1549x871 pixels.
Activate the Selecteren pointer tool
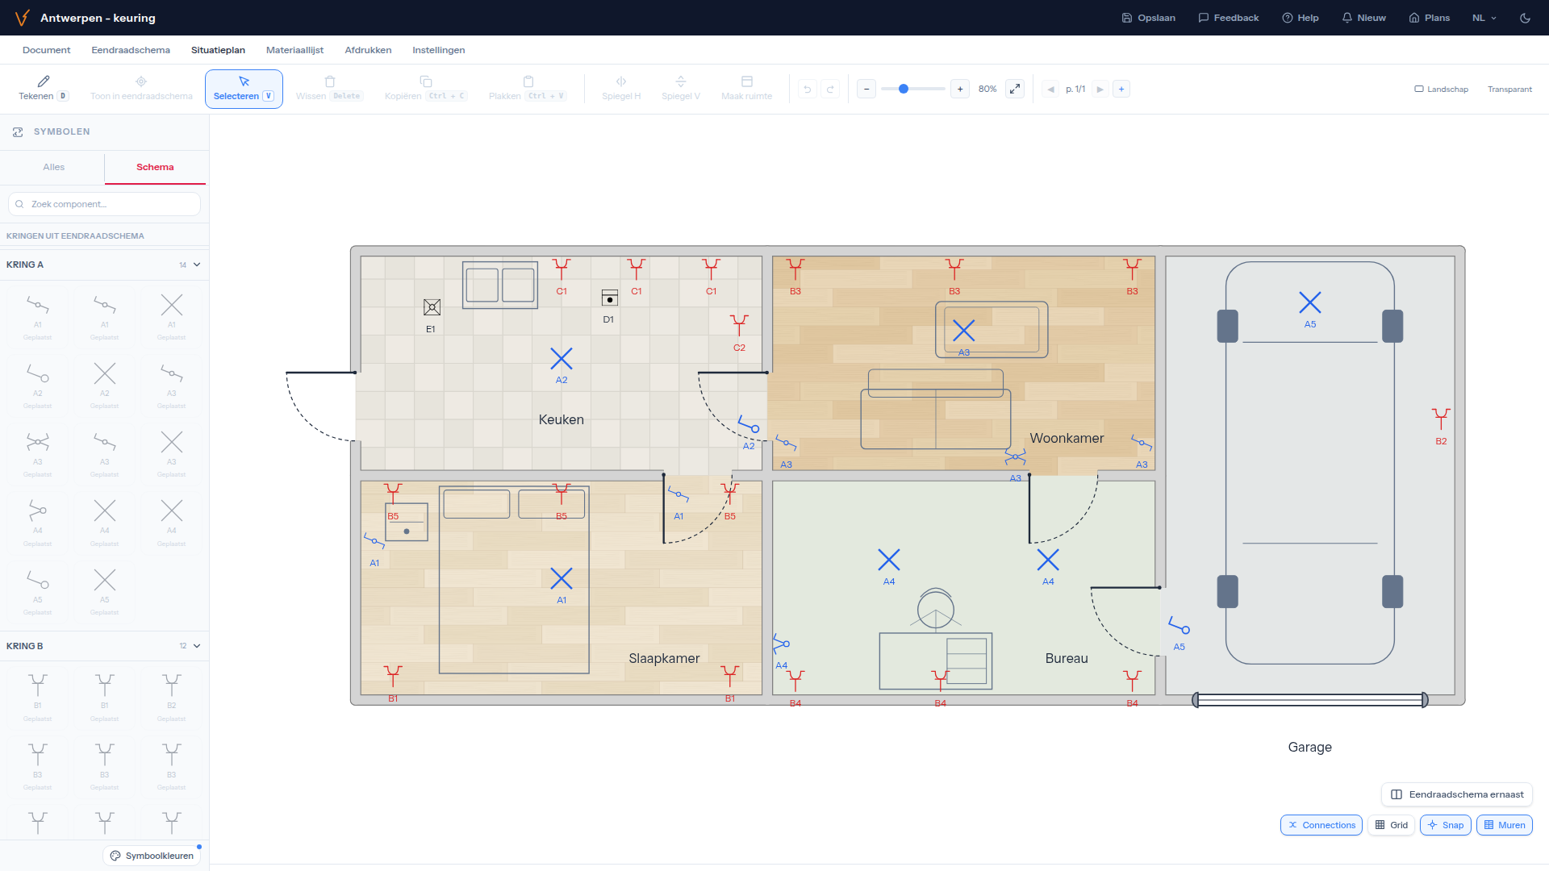pos(244,88)
